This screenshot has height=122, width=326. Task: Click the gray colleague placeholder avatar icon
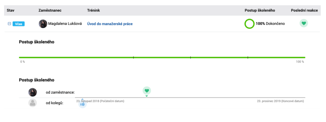point(32,103)
